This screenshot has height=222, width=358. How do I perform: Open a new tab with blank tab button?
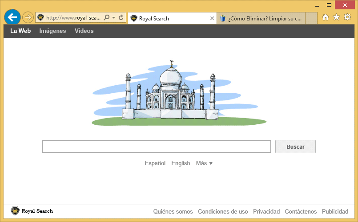[311, 18]
